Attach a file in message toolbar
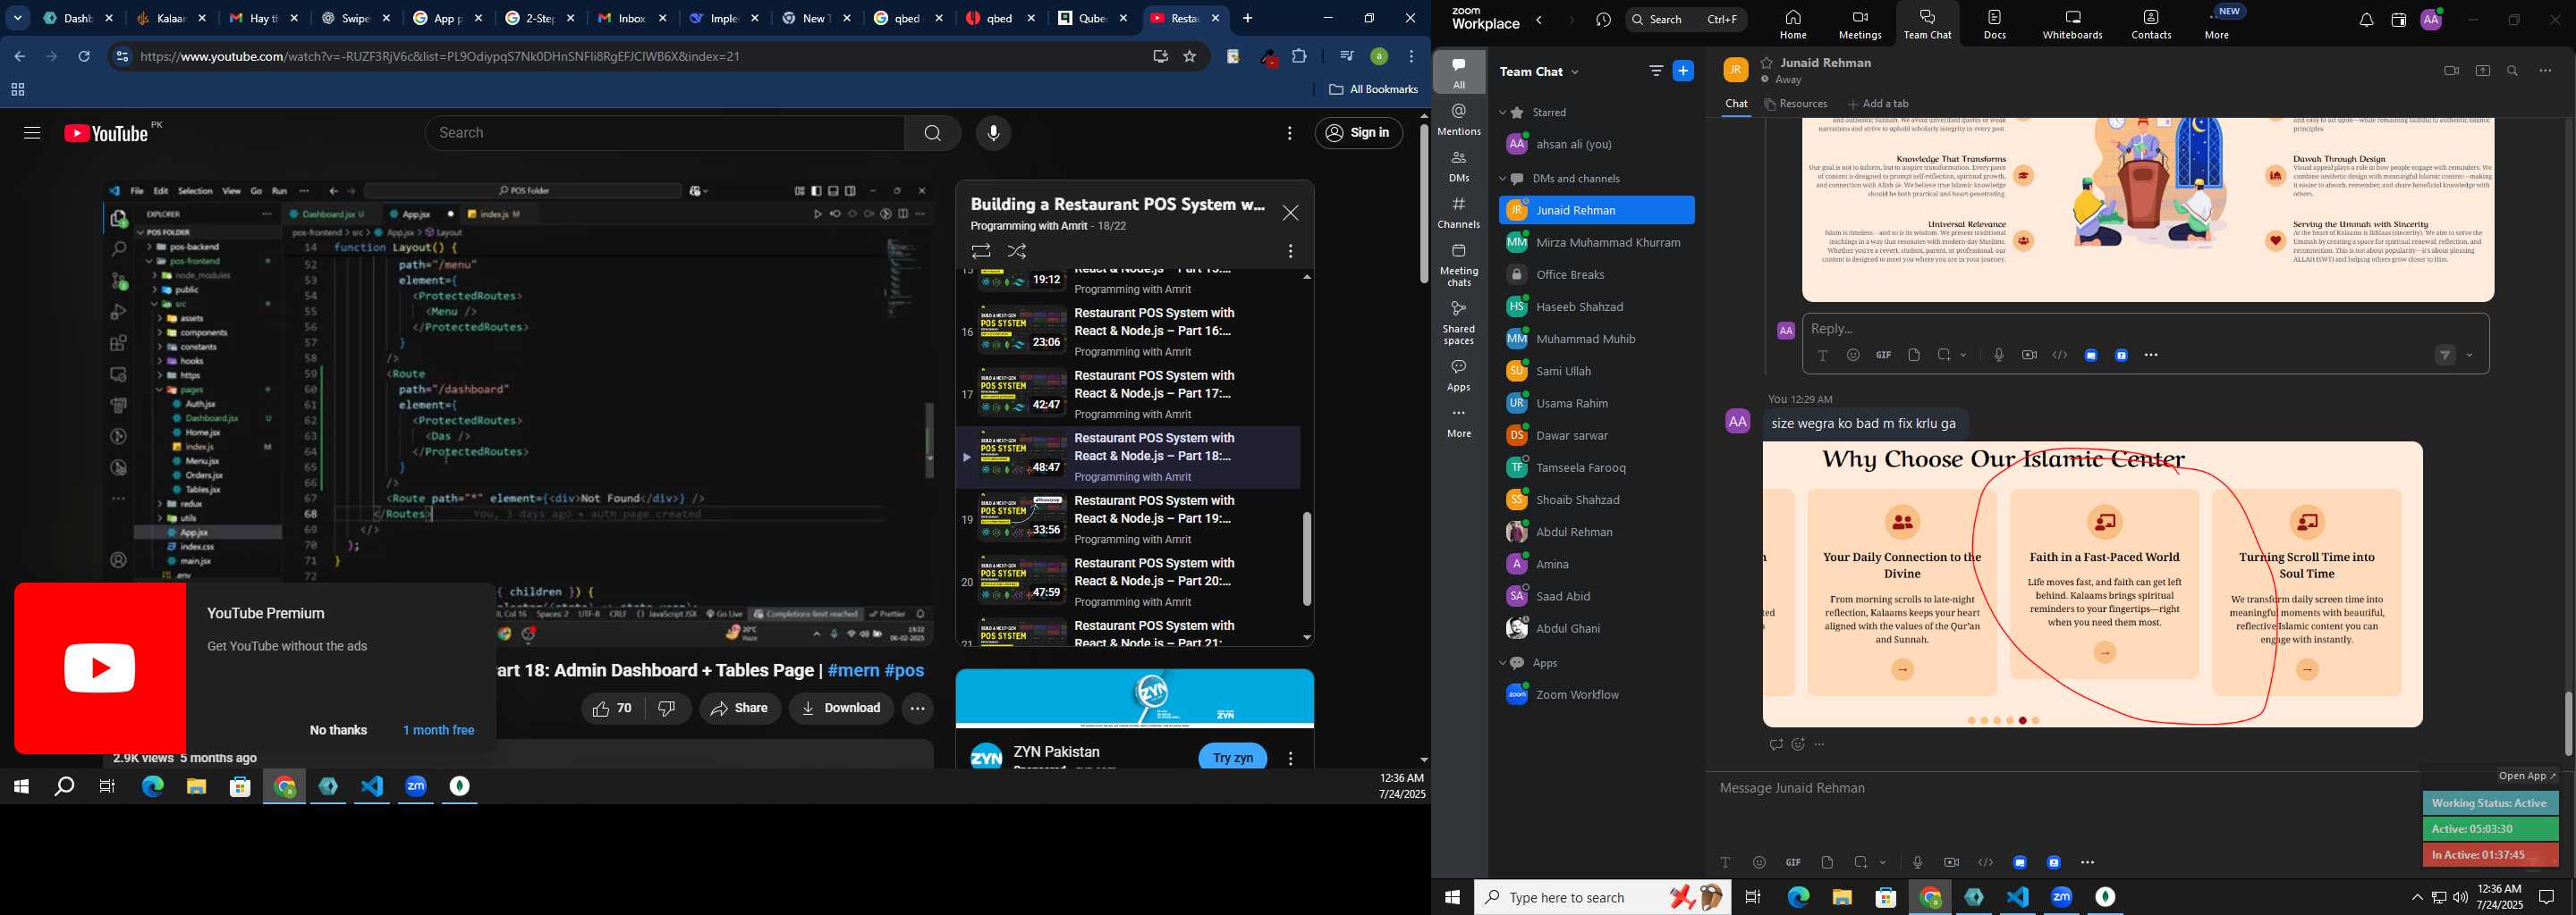 click(1827, 862)
